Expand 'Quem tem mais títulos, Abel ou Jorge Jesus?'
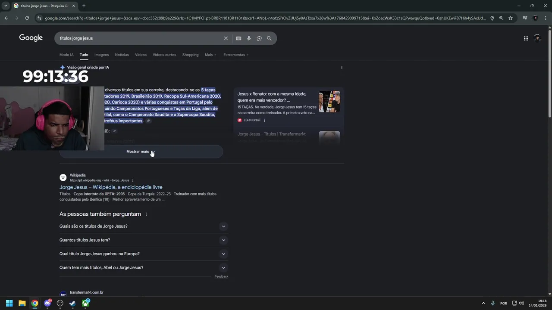552x310 pixels. 144,268
